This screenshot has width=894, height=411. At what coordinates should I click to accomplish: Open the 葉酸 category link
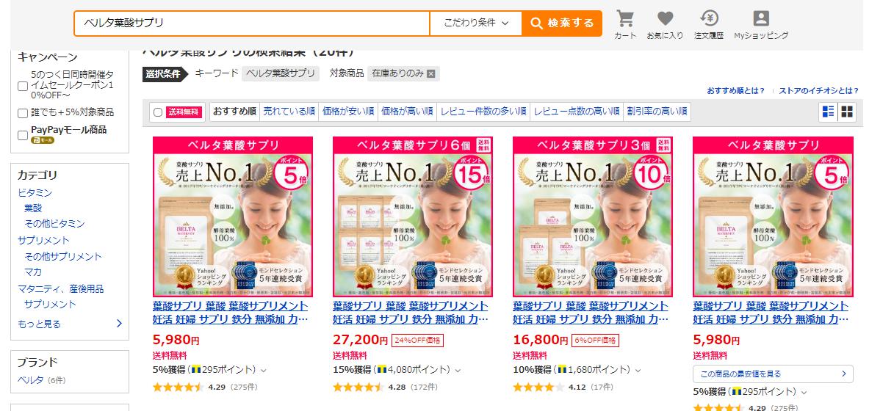coord(33,208)
